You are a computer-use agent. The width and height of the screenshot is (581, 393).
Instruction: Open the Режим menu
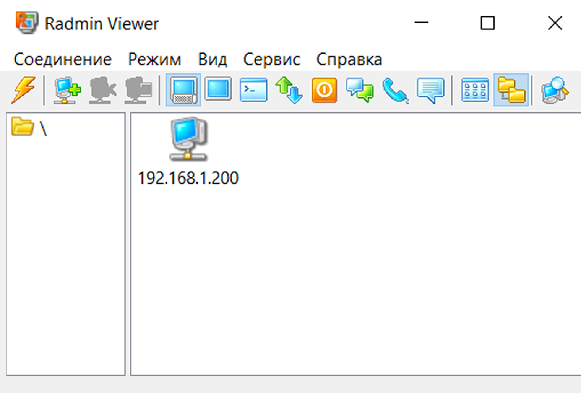154,60
